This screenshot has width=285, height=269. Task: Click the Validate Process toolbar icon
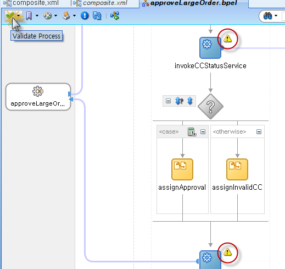pyautogui.click(x=10, y=16)
